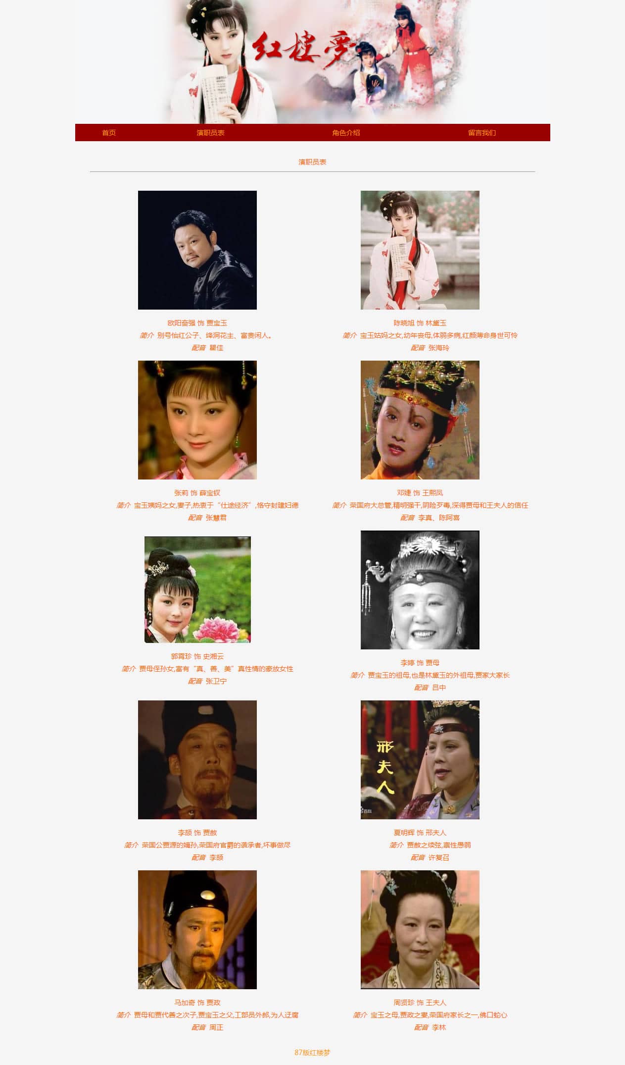
Task: Open the 邓婕 王熙凤 portrait
Action: tap(420, 420)
